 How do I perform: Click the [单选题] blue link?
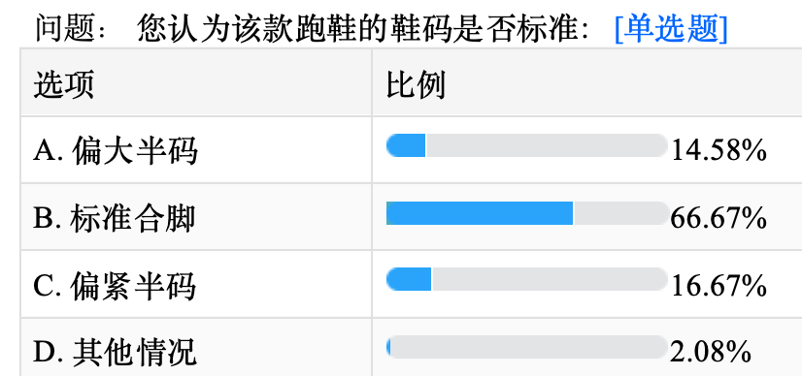pyautogui.click(x=671, y=28)
